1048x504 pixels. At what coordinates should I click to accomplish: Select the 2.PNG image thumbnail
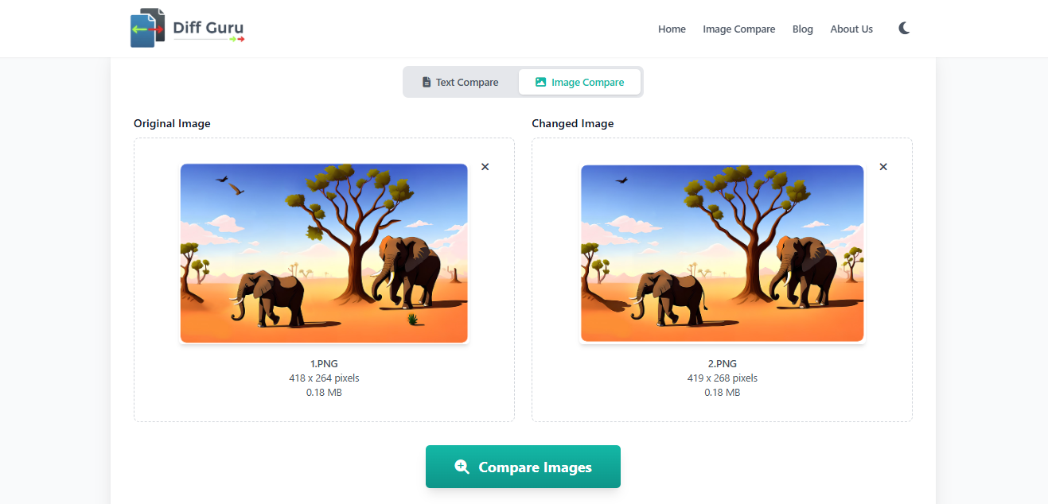[722, 253]
